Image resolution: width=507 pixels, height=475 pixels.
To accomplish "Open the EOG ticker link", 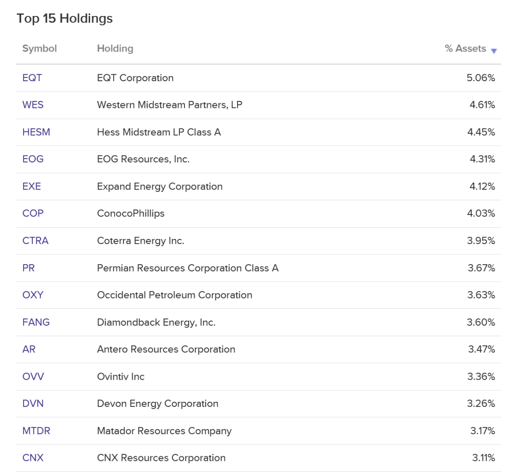I will pyautogui.click(x=33, y=159).
